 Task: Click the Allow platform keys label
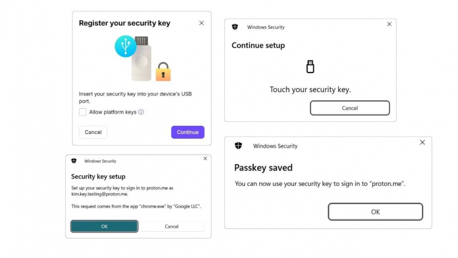click(x=112, y=112)
